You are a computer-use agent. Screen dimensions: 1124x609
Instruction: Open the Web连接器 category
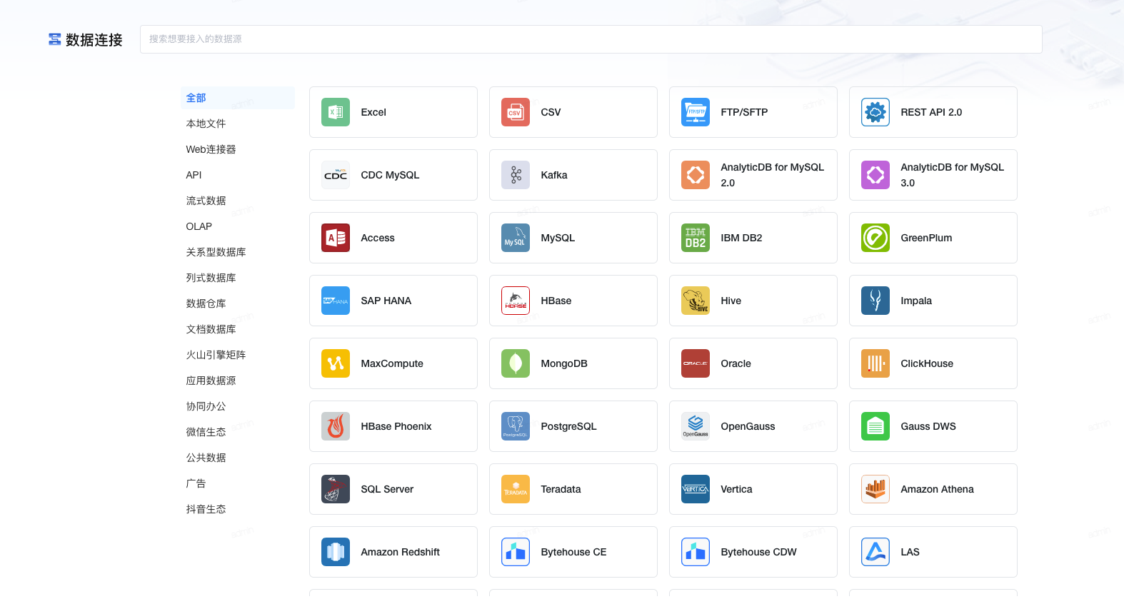click(x=238, y=149)
